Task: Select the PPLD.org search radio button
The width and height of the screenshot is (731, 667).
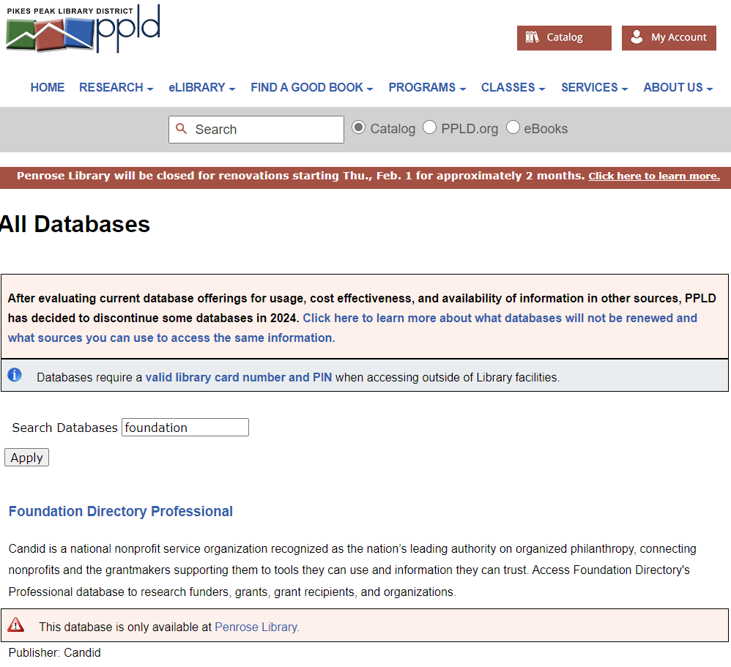Action: (x=429, y=127)
